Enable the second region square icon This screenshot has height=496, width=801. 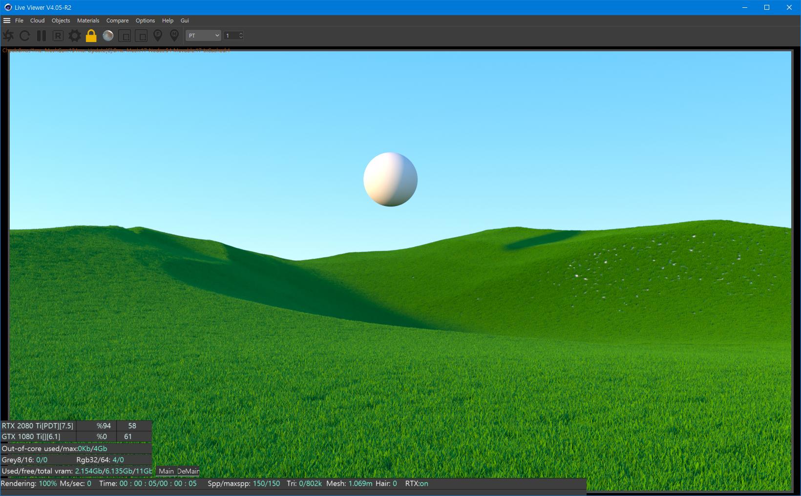141,36
